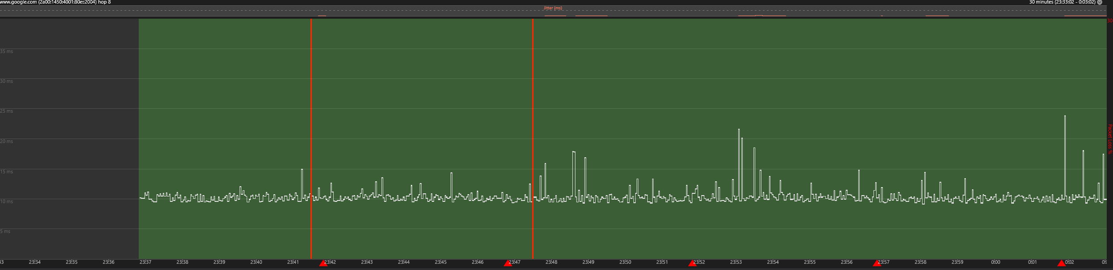Select the red packet loss bar before 23:42
The height and width of the screenshot is (270, 1113).
311,139
